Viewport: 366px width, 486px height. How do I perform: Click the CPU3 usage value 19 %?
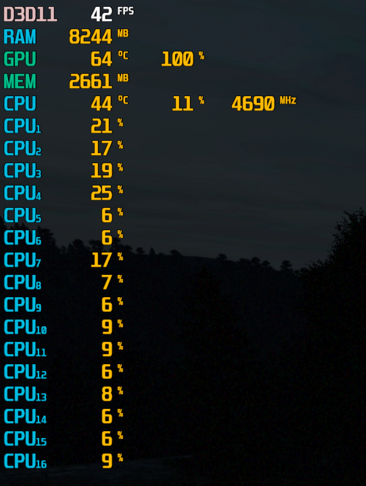[x=107, y=170]
